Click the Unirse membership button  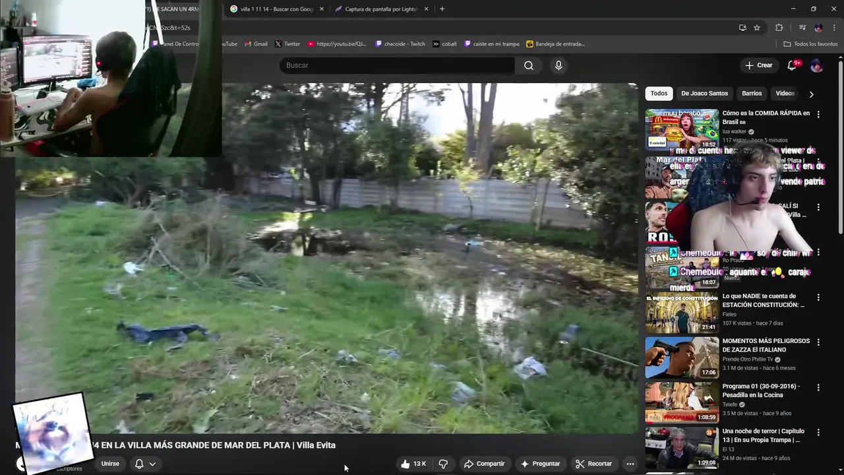pos(110,464)
